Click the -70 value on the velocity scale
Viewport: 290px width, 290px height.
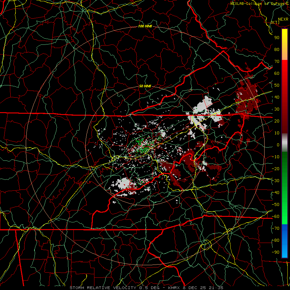coord(275,228)
